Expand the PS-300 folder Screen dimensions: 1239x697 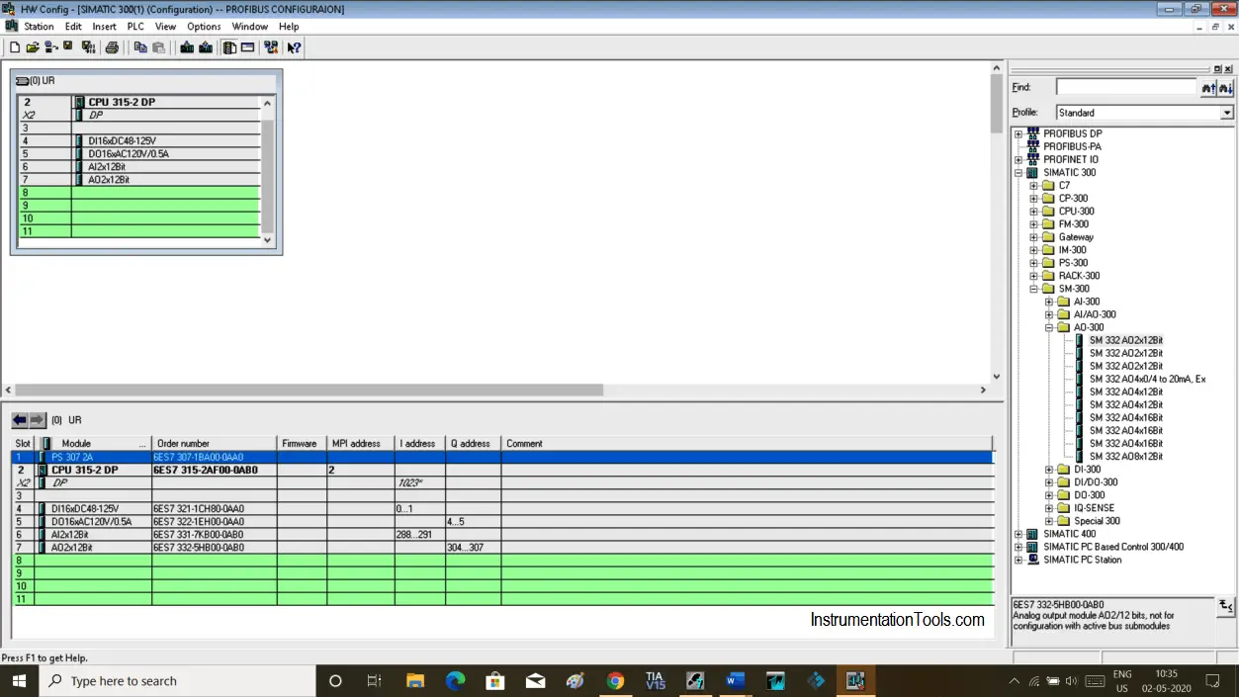click(x=1034, y=263)
